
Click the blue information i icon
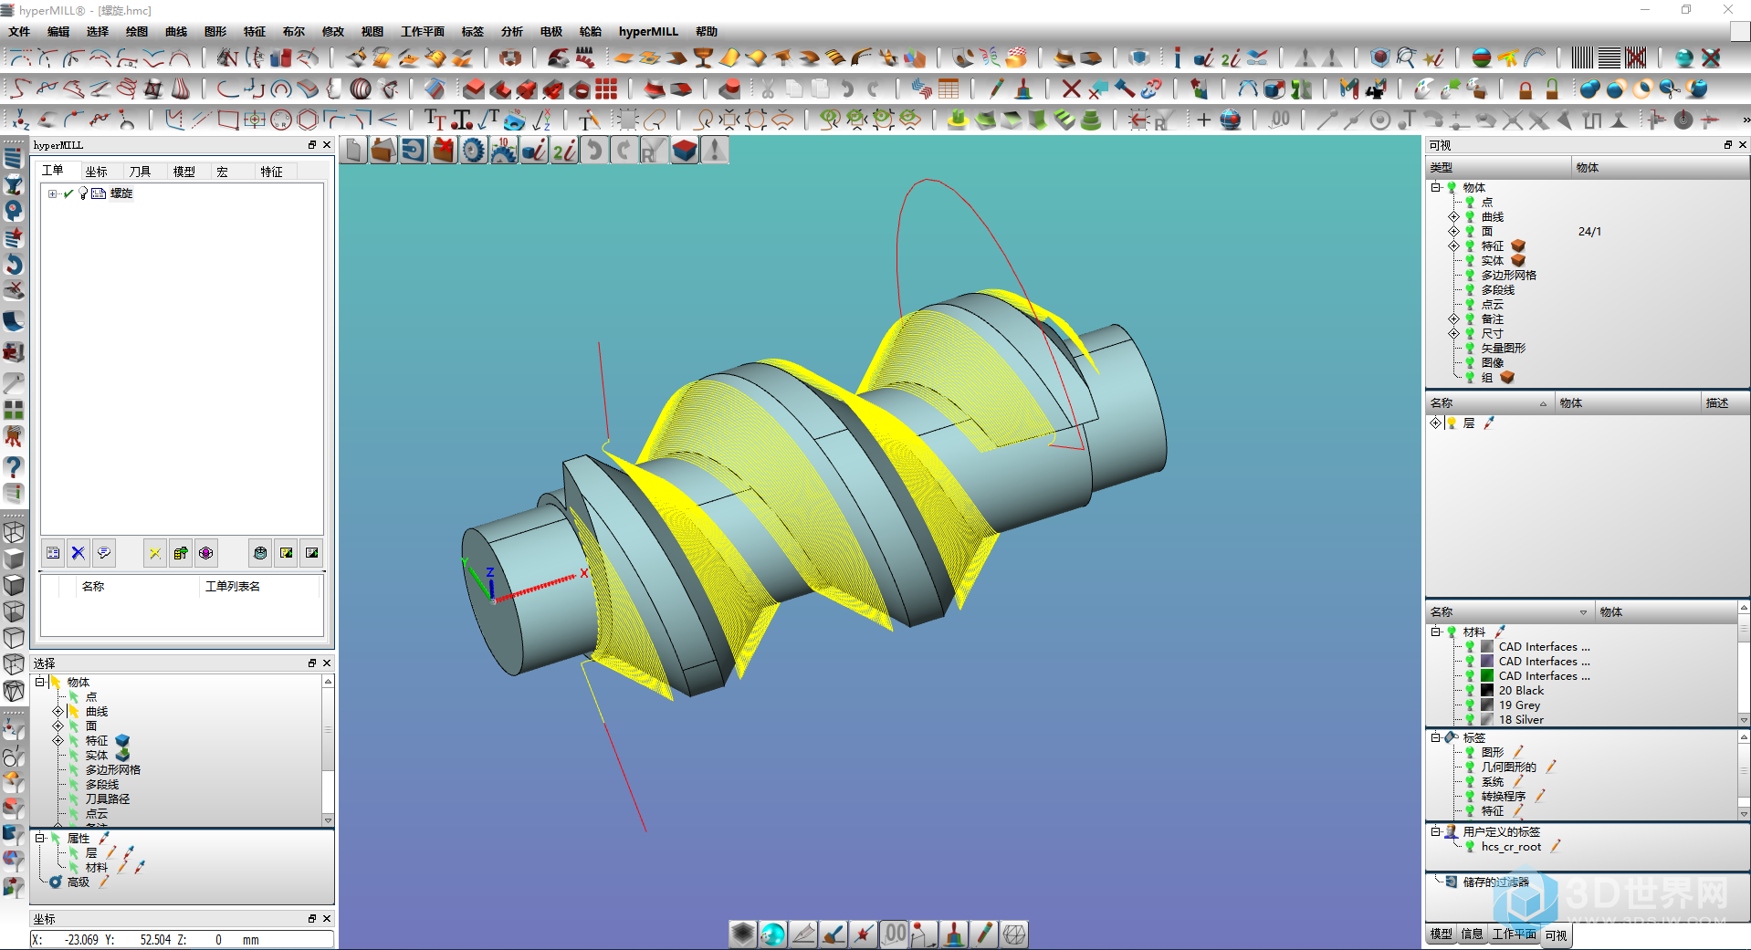(1177, 58)
